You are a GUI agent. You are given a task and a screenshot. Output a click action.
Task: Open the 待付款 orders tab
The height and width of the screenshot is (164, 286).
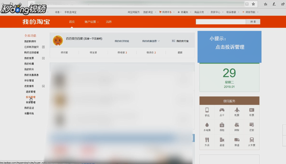pos(64,52)
